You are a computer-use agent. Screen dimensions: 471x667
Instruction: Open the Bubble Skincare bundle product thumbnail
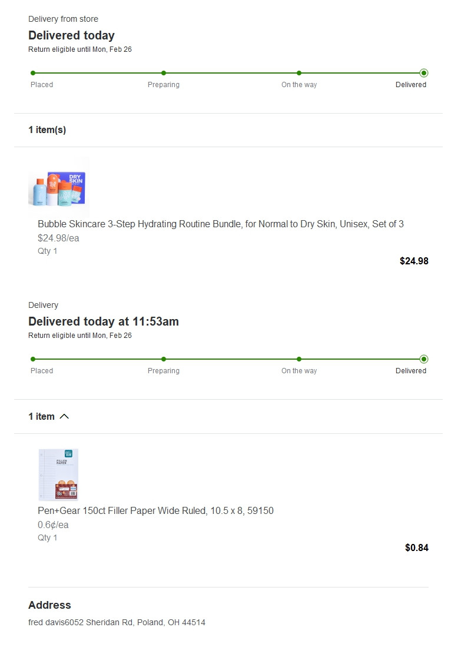[x=58, y=186]
